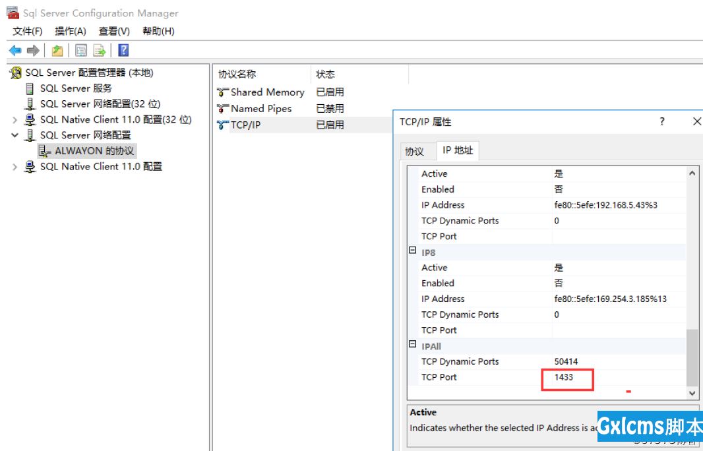Click the 已启用 status of Shared Memory

[330, 92]
